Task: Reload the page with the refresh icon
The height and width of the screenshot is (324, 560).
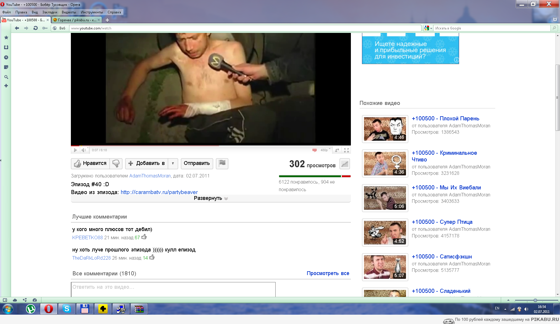Action: tap(36, 28)
